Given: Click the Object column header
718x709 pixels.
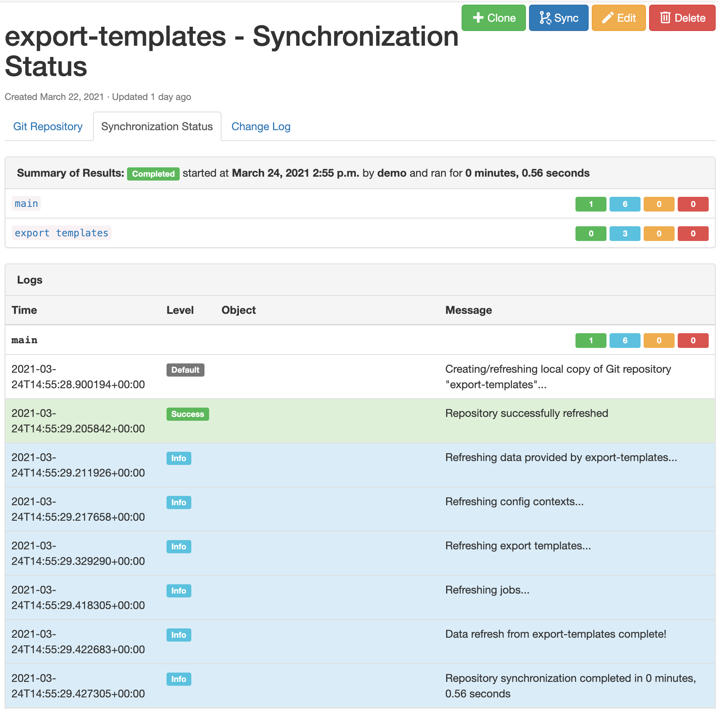Looking at the screenshot, I should point(239,310).
